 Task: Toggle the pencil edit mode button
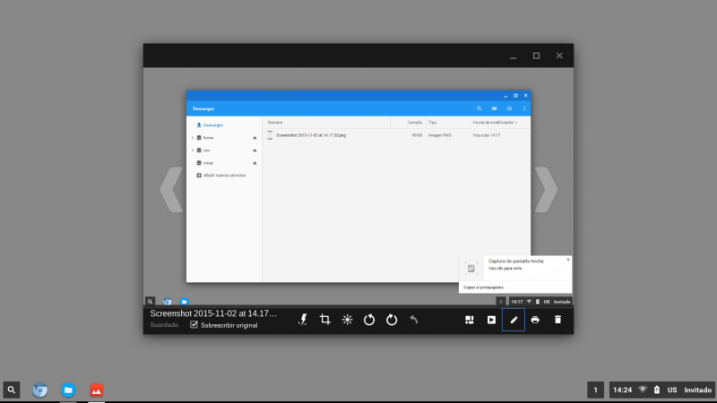513,320
